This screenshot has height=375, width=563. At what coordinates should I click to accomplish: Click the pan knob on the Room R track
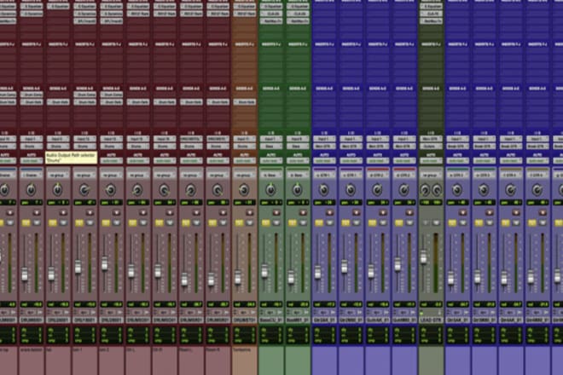217,189
